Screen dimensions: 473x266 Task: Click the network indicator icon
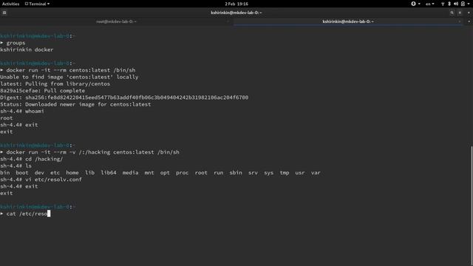coord(443,4)
